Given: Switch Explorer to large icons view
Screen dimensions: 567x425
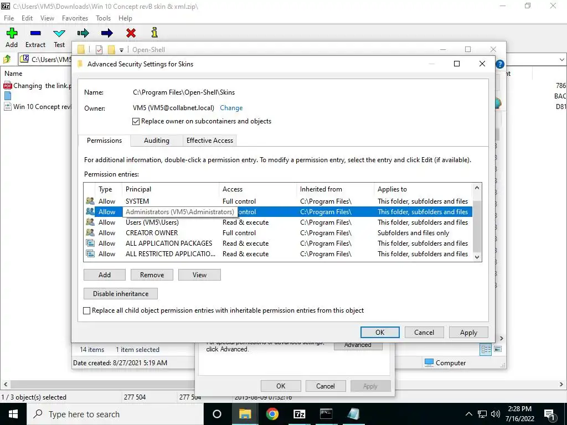Looking at the screenshot, I should (x=498, y=349).
